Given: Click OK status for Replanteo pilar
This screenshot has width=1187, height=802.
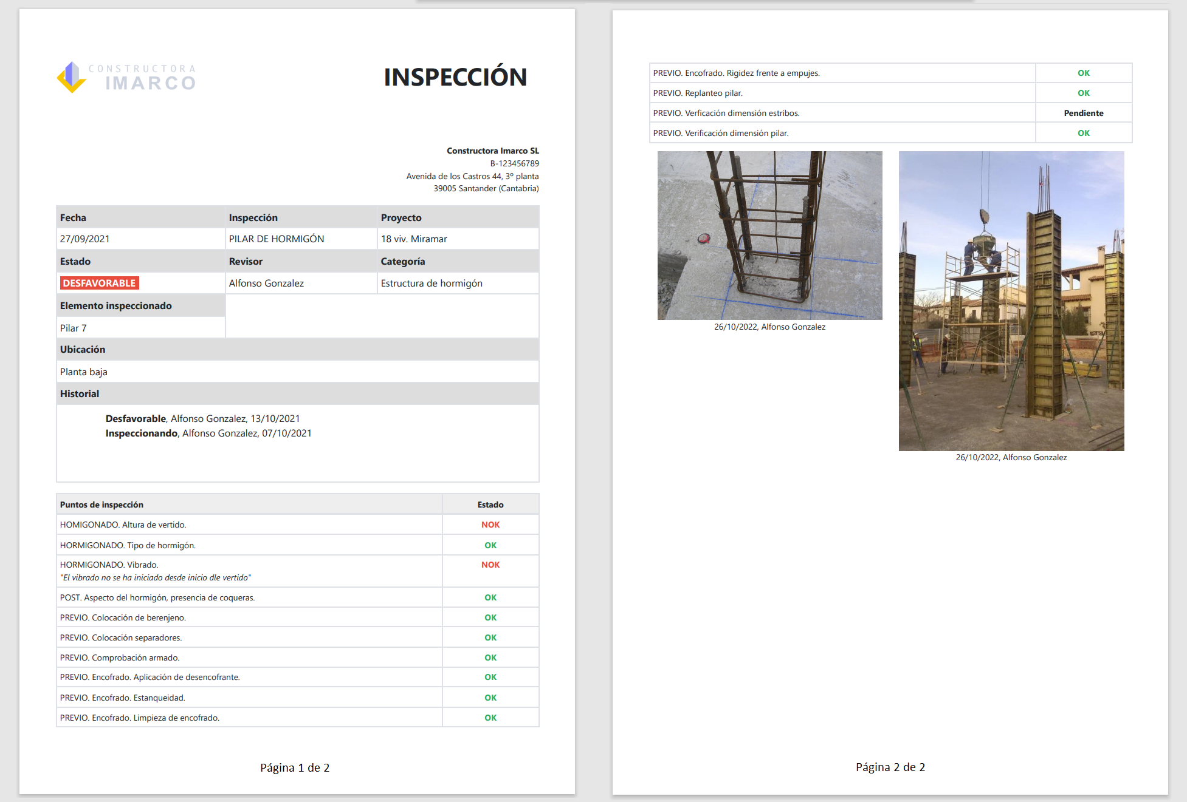Looking at the screenshot, I should (1083, 93).
